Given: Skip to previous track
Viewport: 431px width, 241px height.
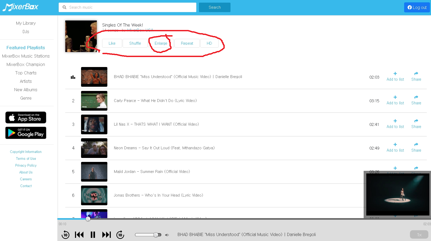Looking at the screenshot, I should point(79,235).
